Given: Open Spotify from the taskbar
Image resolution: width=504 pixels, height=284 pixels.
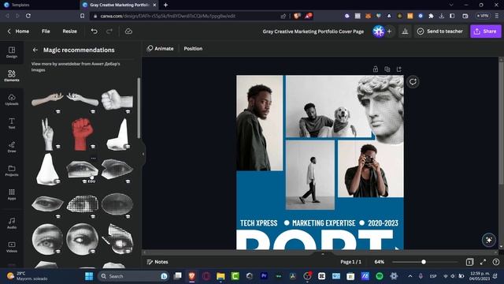Looking at the screenshot, I should pos(380,276).
